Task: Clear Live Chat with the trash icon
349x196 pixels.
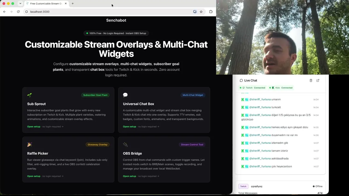Action: (x=311, y=81)
